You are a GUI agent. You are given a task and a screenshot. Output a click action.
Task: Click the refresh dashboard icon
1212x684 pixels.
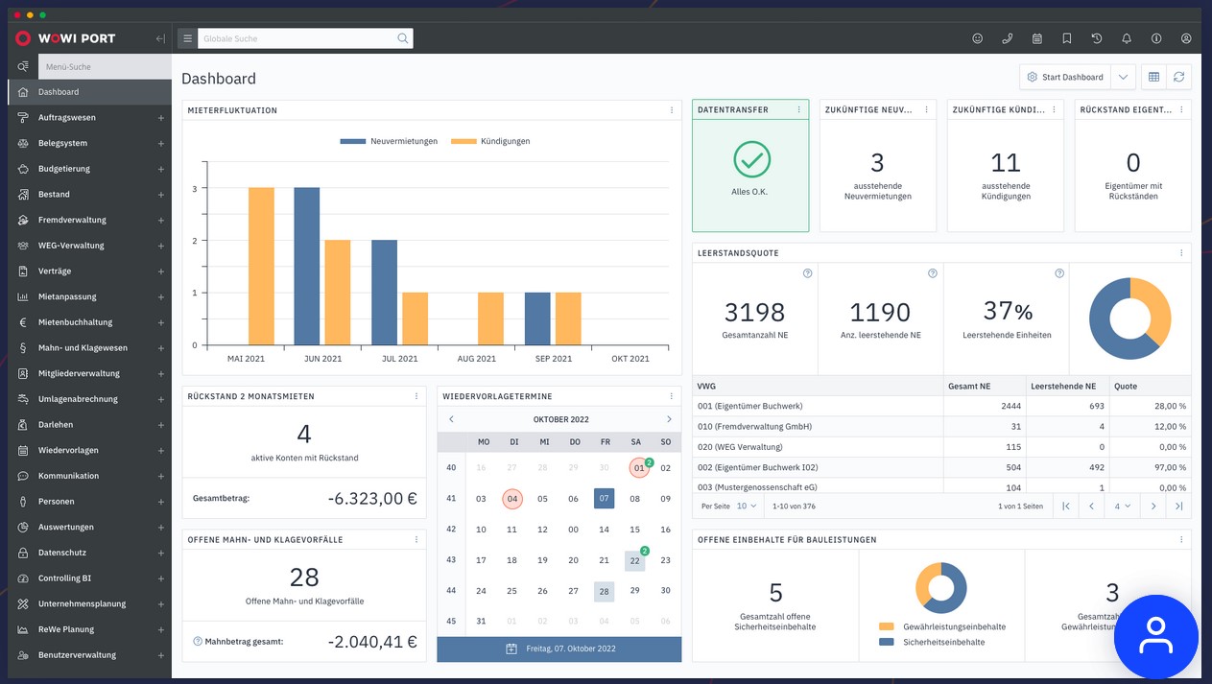point(1179,77)
